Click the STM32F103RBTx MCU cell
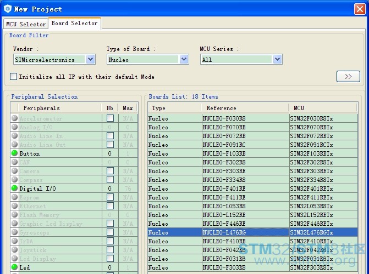The image size is (369, 274). pyautogui.click(x=323, y=153)
